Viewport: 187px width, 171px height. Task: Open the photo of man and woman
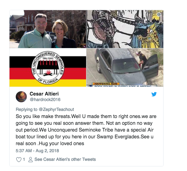click(48, 29)
